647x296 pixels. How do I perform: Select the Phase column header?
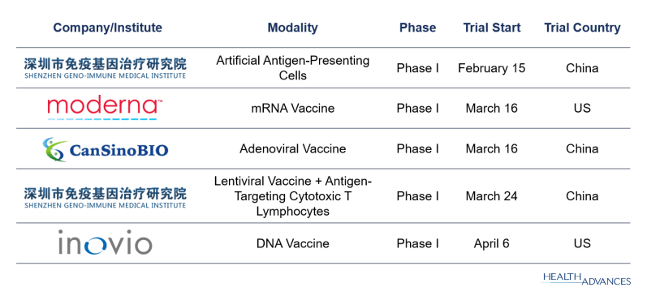tap(417, 28)
